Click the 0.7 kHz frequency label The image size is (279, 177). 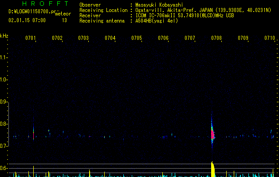click(4, 146)
